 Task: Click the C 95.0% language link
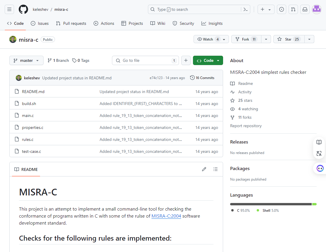pyautogui.click(x=241, y=211)
